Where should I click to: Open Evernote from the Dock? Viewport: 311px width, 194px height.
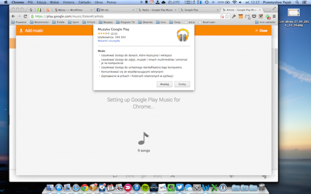click(x=171, y=187)
